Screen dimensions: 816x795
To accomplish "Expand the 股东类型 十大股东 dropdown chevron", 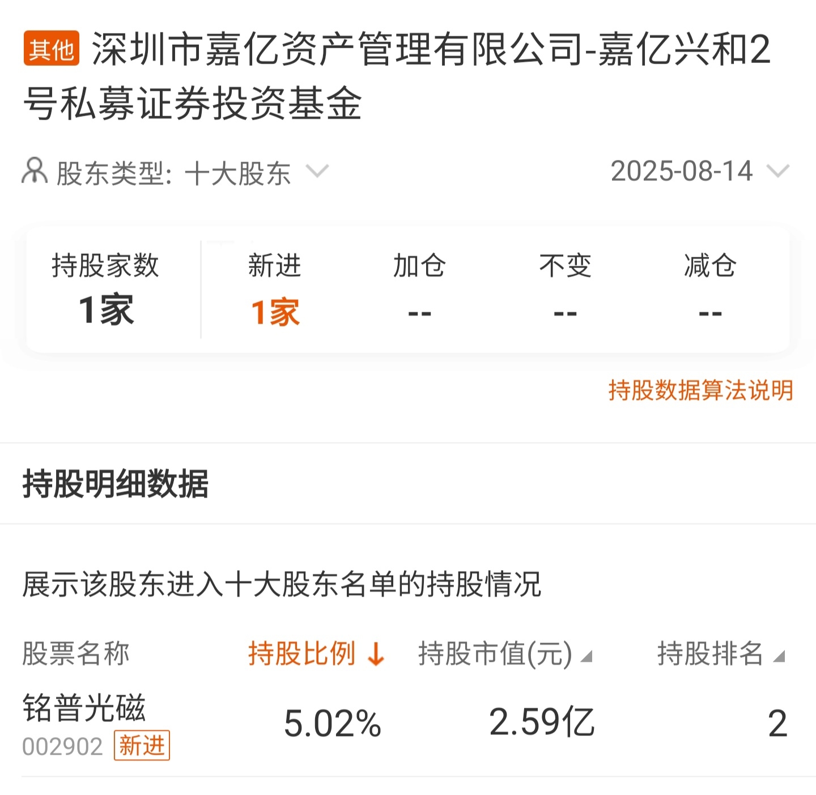I will [x=317, y=171].
